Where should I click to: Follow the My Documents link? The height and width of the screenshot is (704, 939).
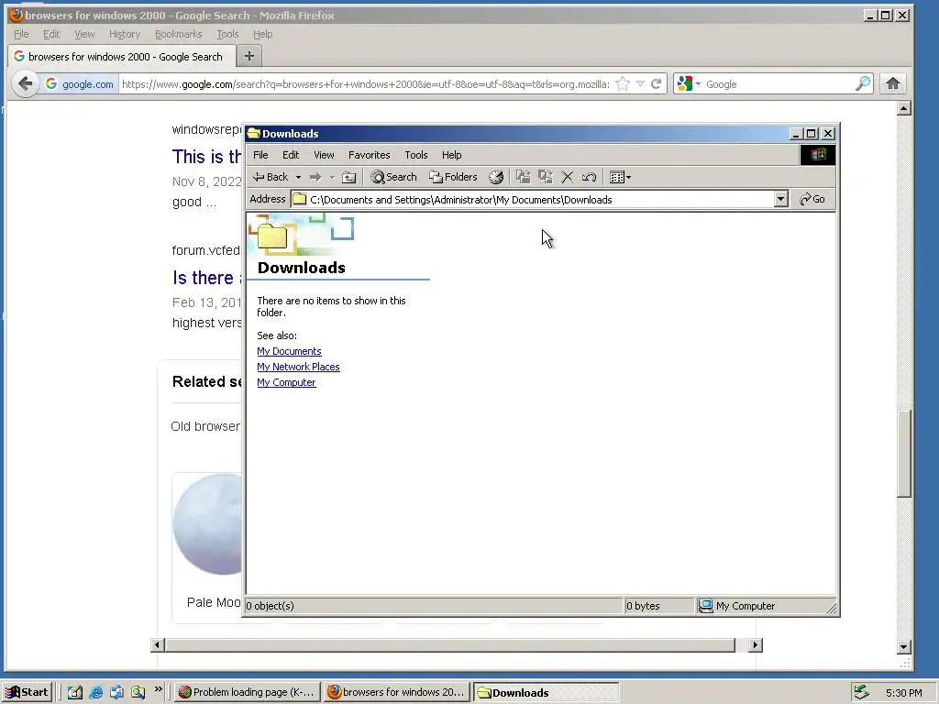coord(289,351)
